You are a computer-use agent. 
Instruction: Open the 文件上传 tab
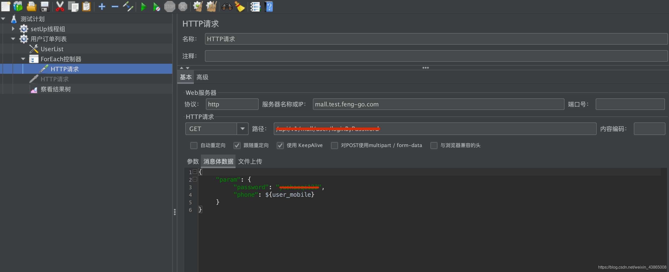pos(250,161)
